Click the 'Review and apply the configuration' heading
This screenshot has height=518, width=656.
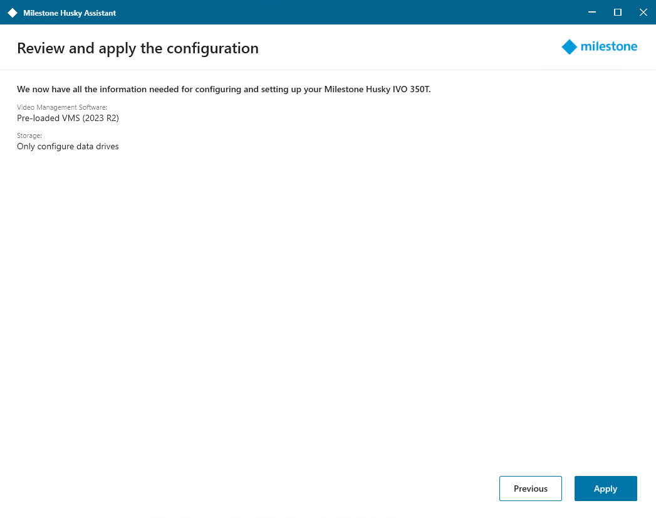tap(137, 48)
